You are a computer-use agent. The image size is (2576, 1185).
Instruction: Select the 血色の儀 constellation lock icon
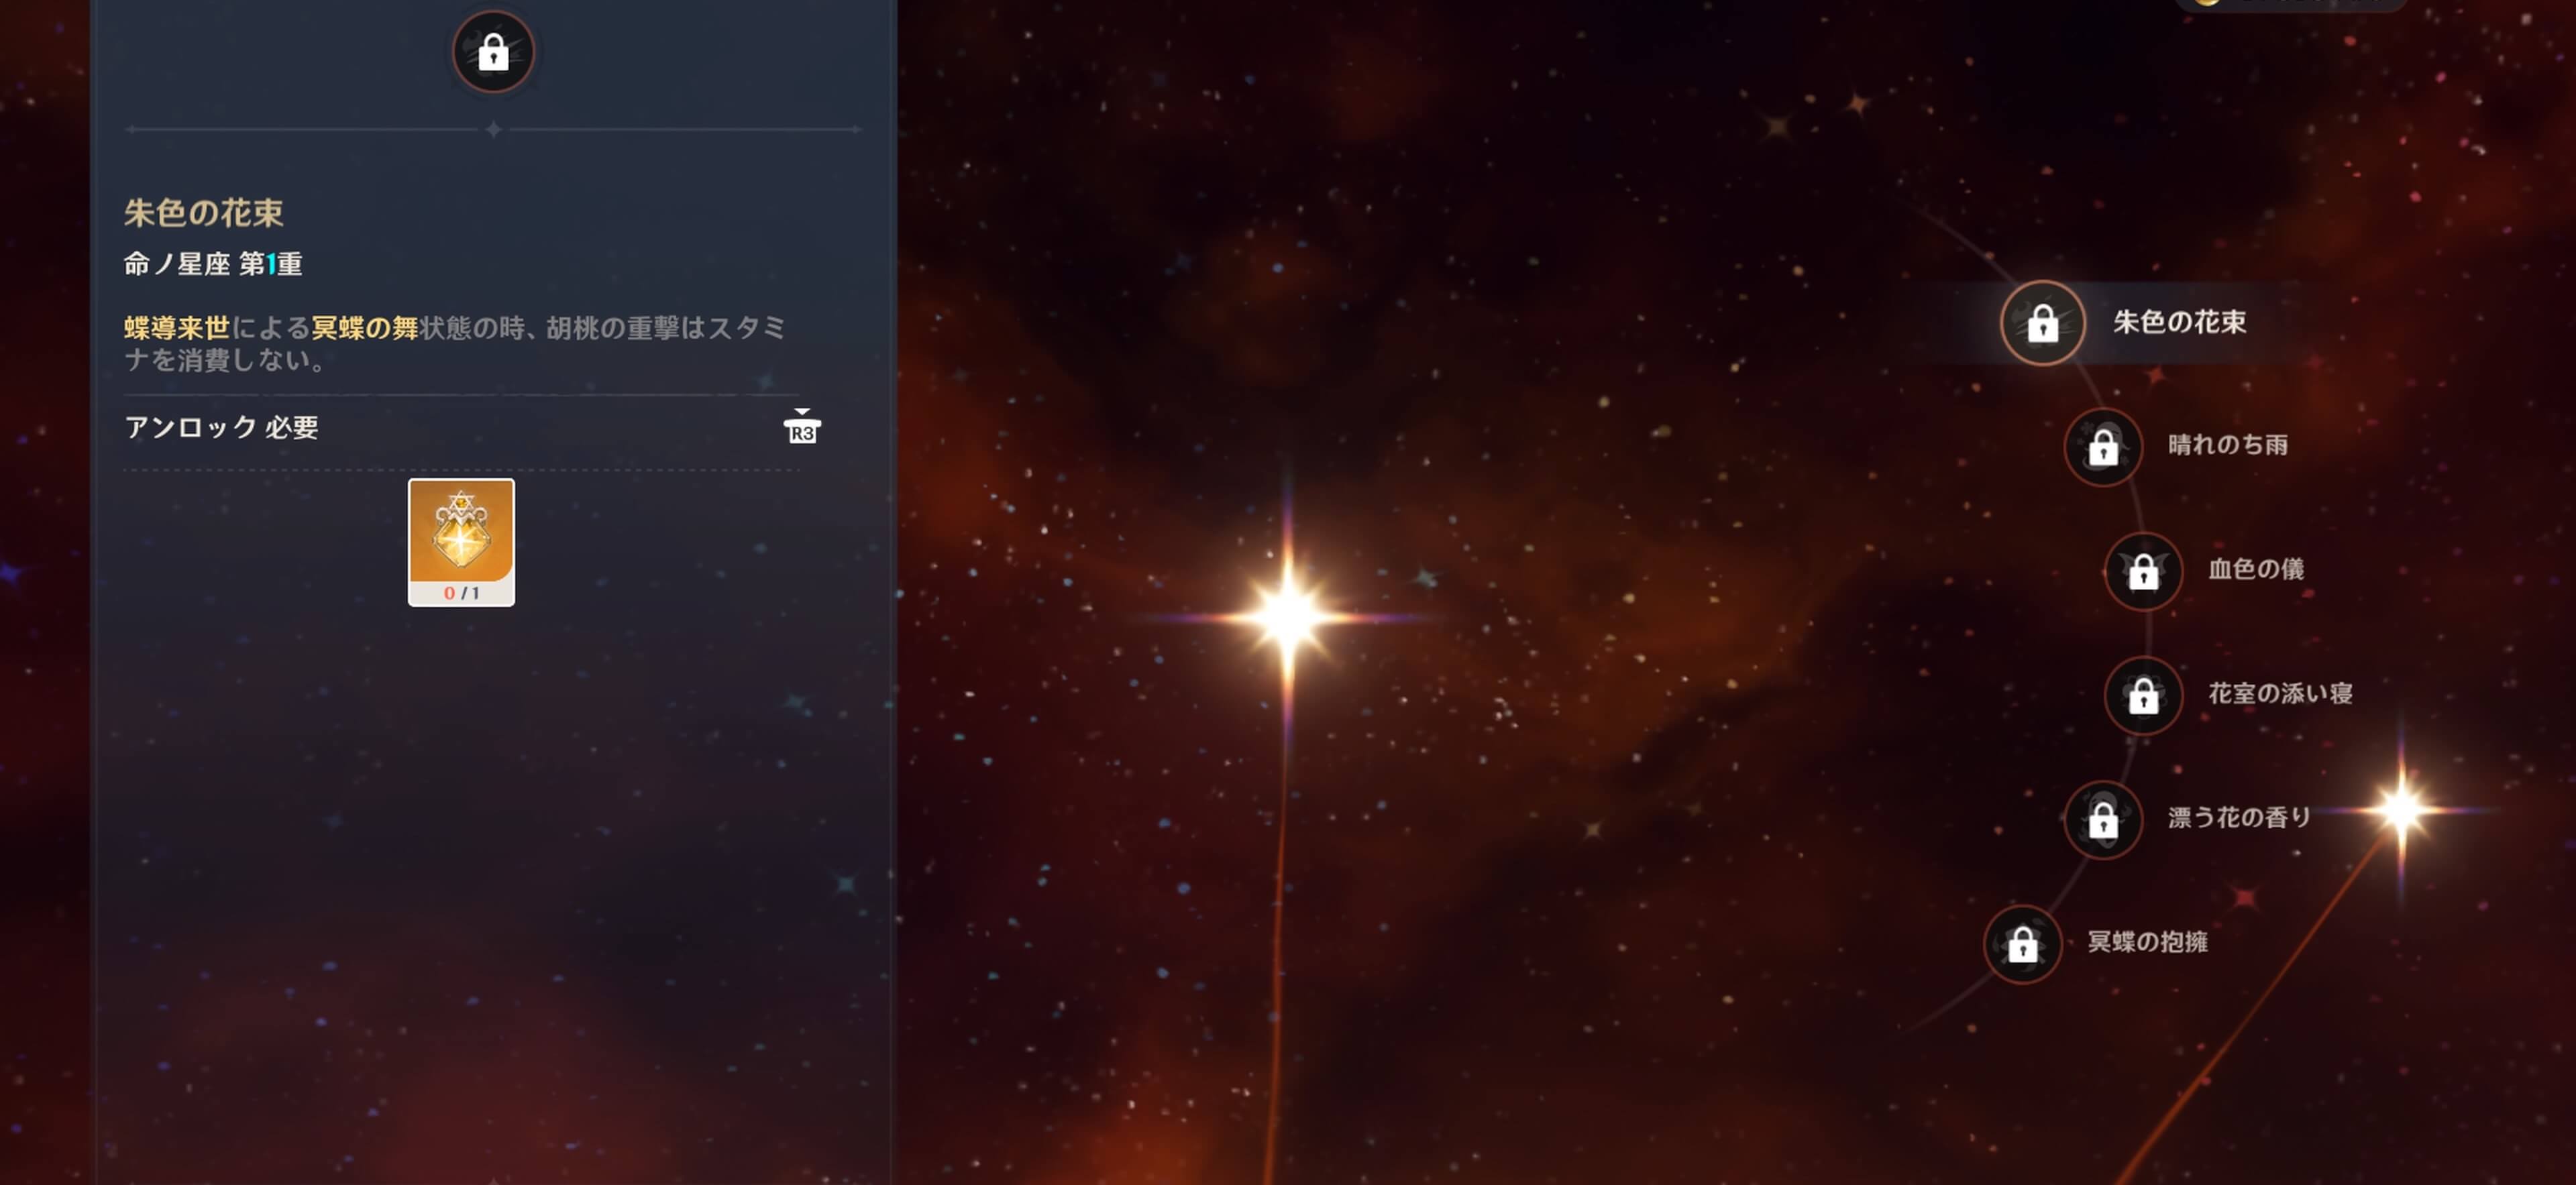coord(2142,570)
